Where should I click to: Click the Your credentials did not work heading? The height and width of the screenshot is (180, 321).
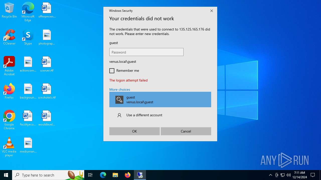(x=141, y=18)
